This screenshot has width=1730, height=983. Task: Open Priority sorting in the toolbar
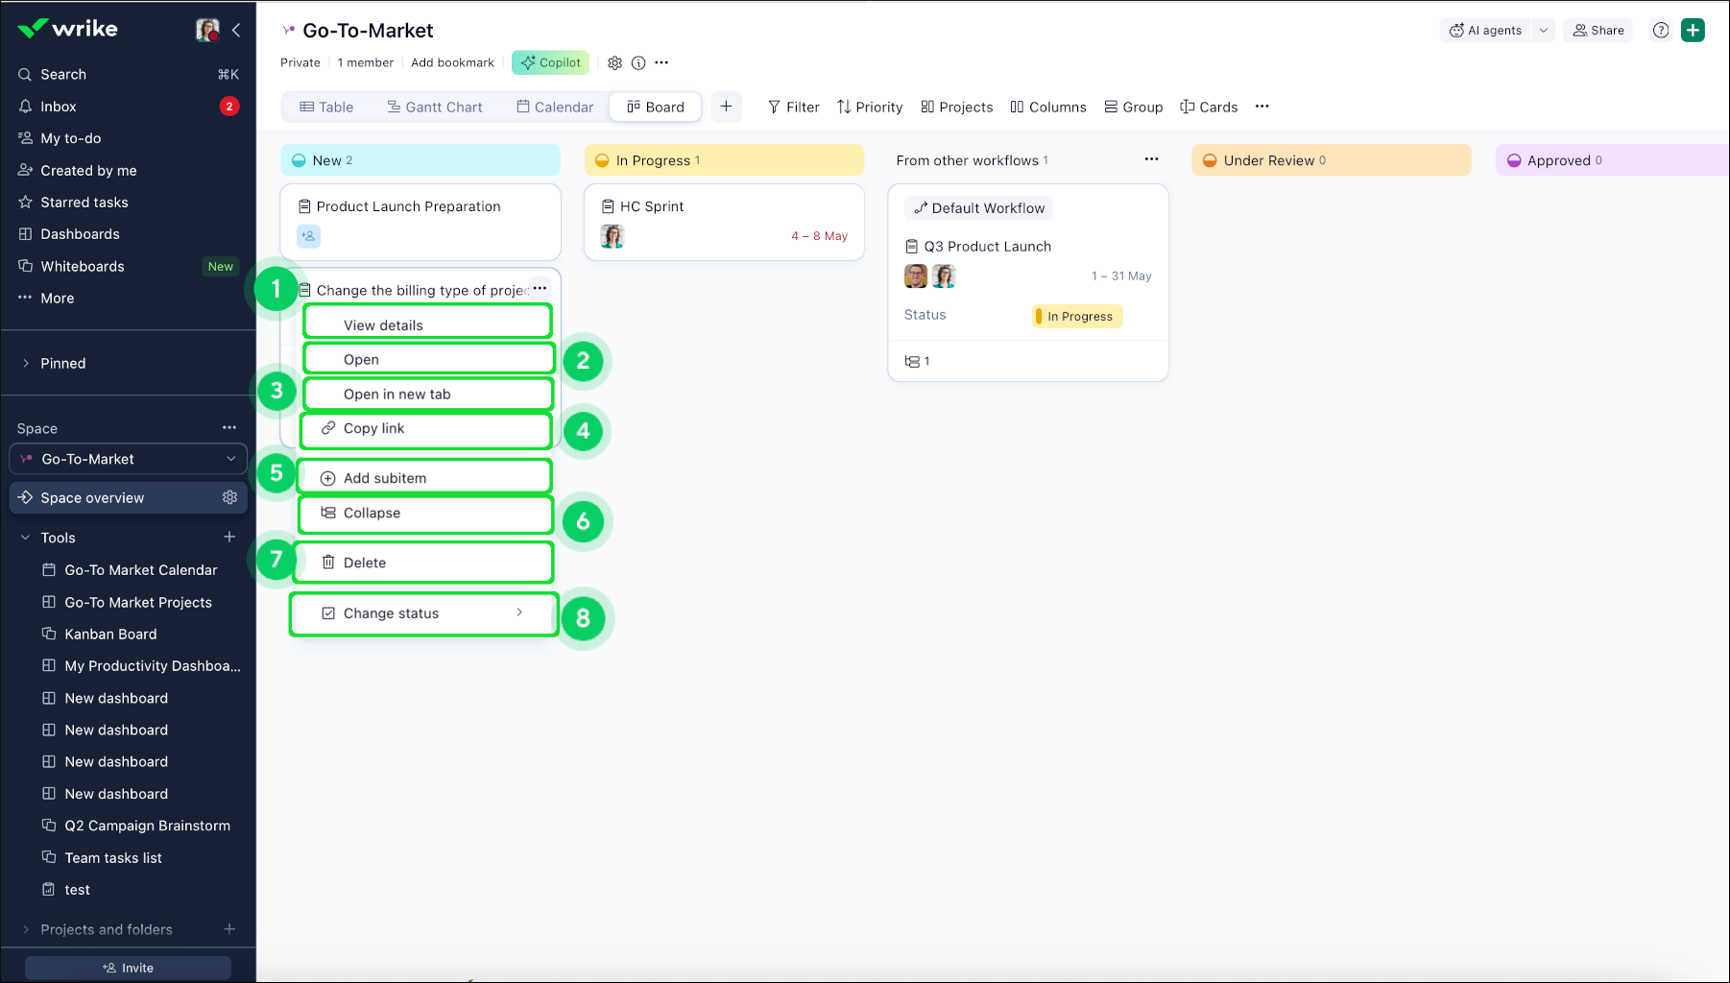[x=870, y=108]
